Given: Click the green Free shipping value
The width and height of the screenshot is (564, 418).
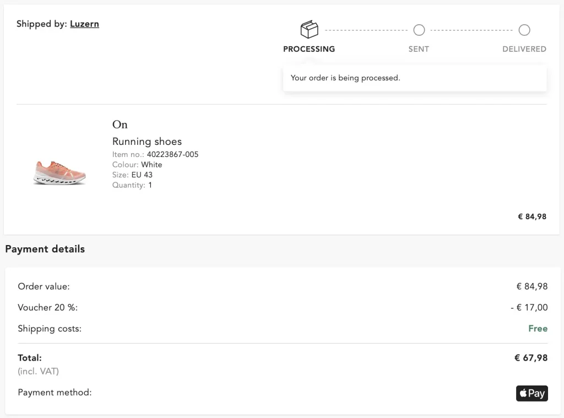Looking at the screenshot, I should pyautogui.click(x=538, y=328).
